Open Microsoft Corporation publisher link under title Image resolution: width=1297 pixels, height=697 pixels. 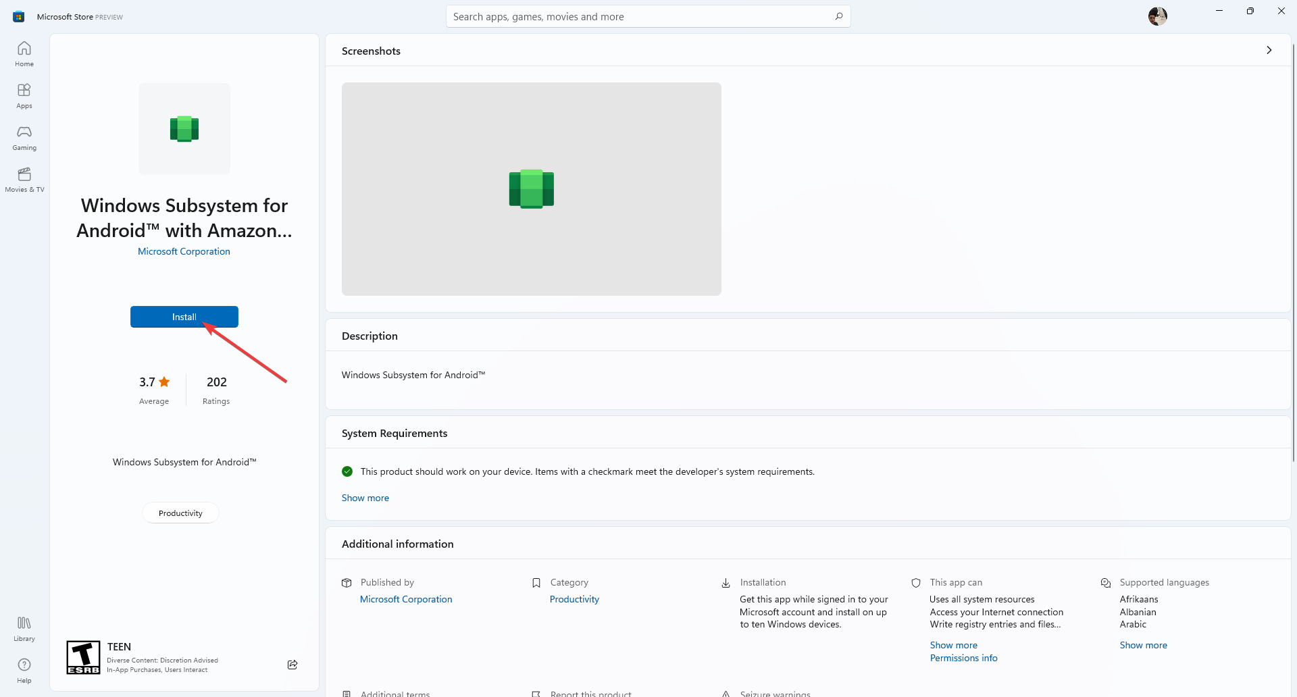tap(184, 251)
